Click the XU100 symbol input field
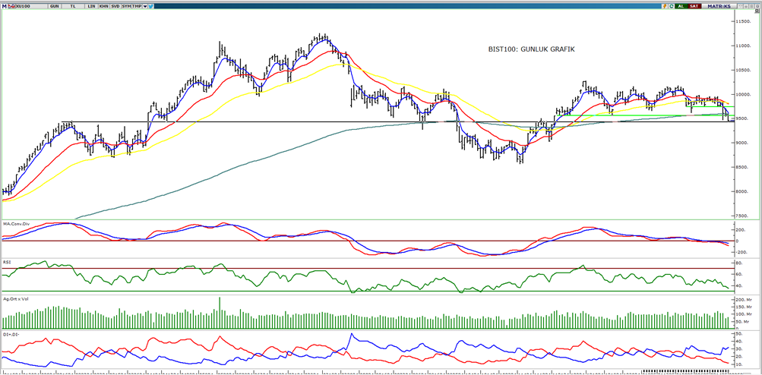The image size is (762, 375). [30, 6]
